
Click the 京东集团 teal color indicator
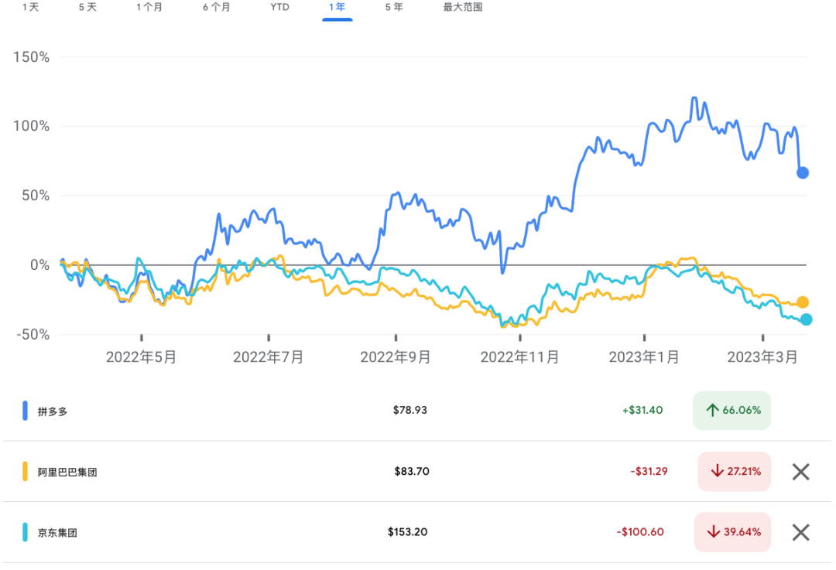point(24,532)
